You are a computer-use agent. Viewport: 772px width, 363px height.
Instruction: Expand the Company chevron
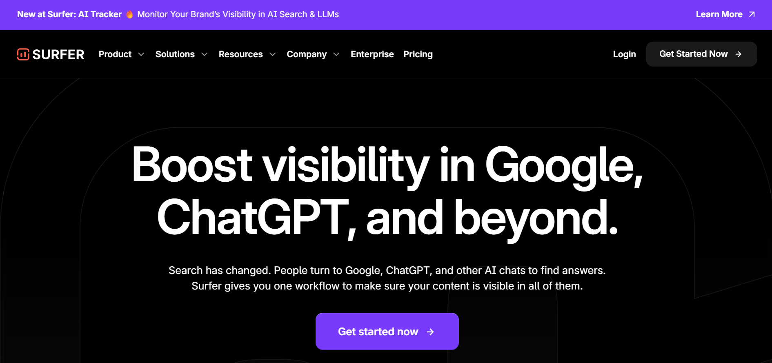click(336, 54)
